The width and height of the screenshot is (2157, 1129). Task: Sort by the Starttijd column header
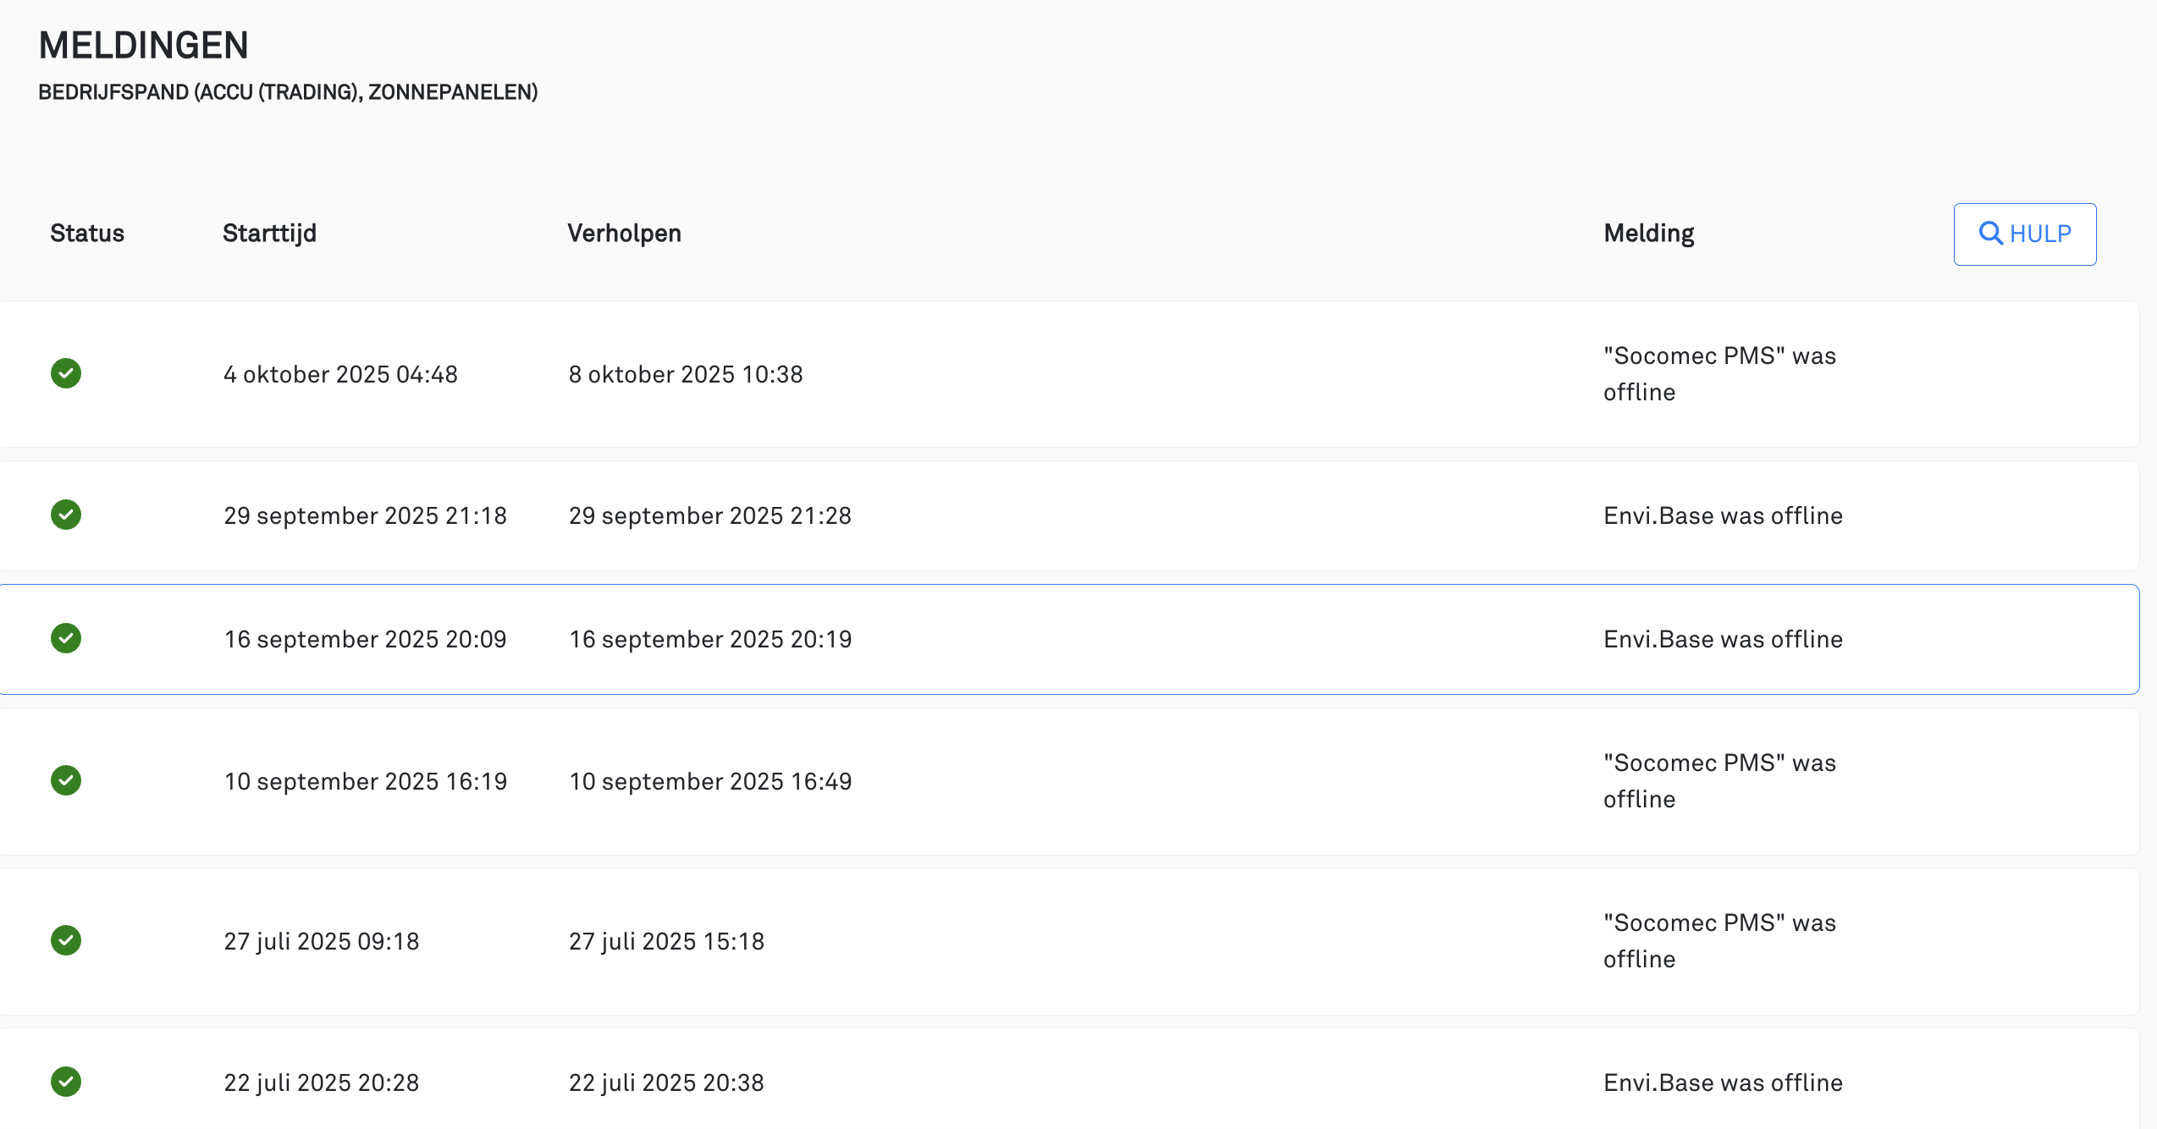pos(269,234)
